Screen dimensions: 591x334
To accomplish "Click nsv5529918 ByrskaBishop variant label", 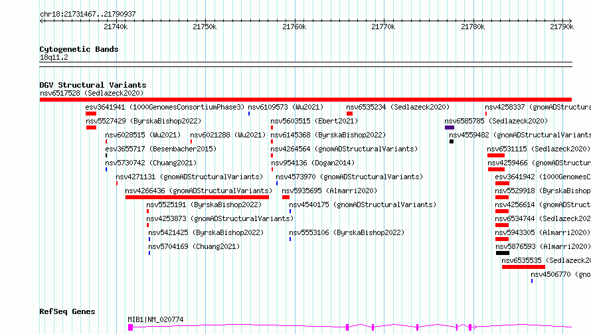I will [x=543, y=191].
